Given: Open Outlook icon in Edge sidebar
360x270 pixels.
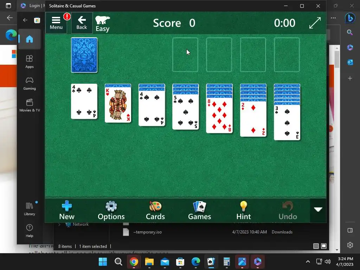Looking at the screenshot, I should 350,62.
